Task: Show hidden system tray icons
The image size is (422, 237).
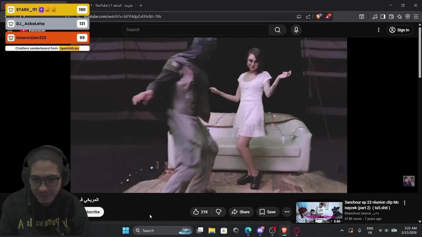Action: coord(342,230)
